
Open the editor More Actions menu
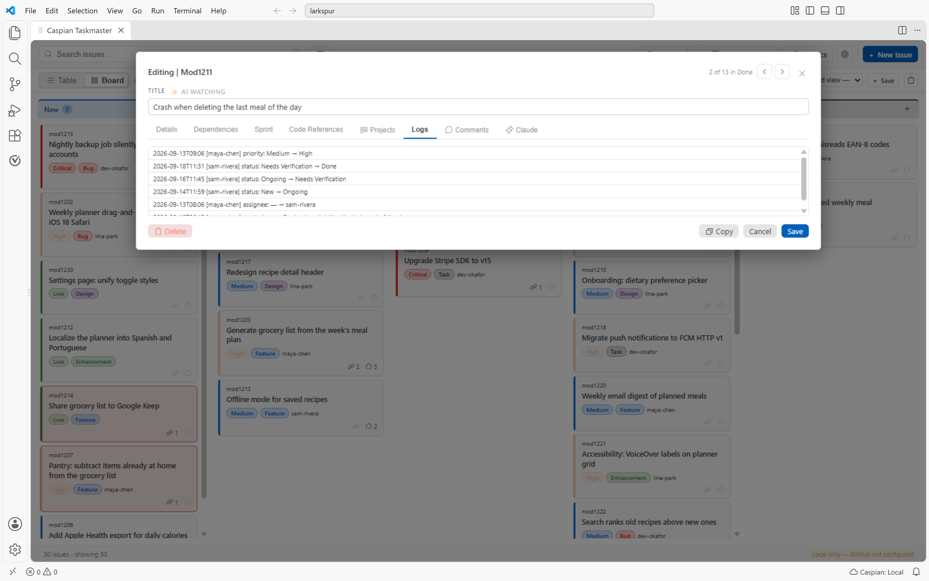[x=917, y=30]
